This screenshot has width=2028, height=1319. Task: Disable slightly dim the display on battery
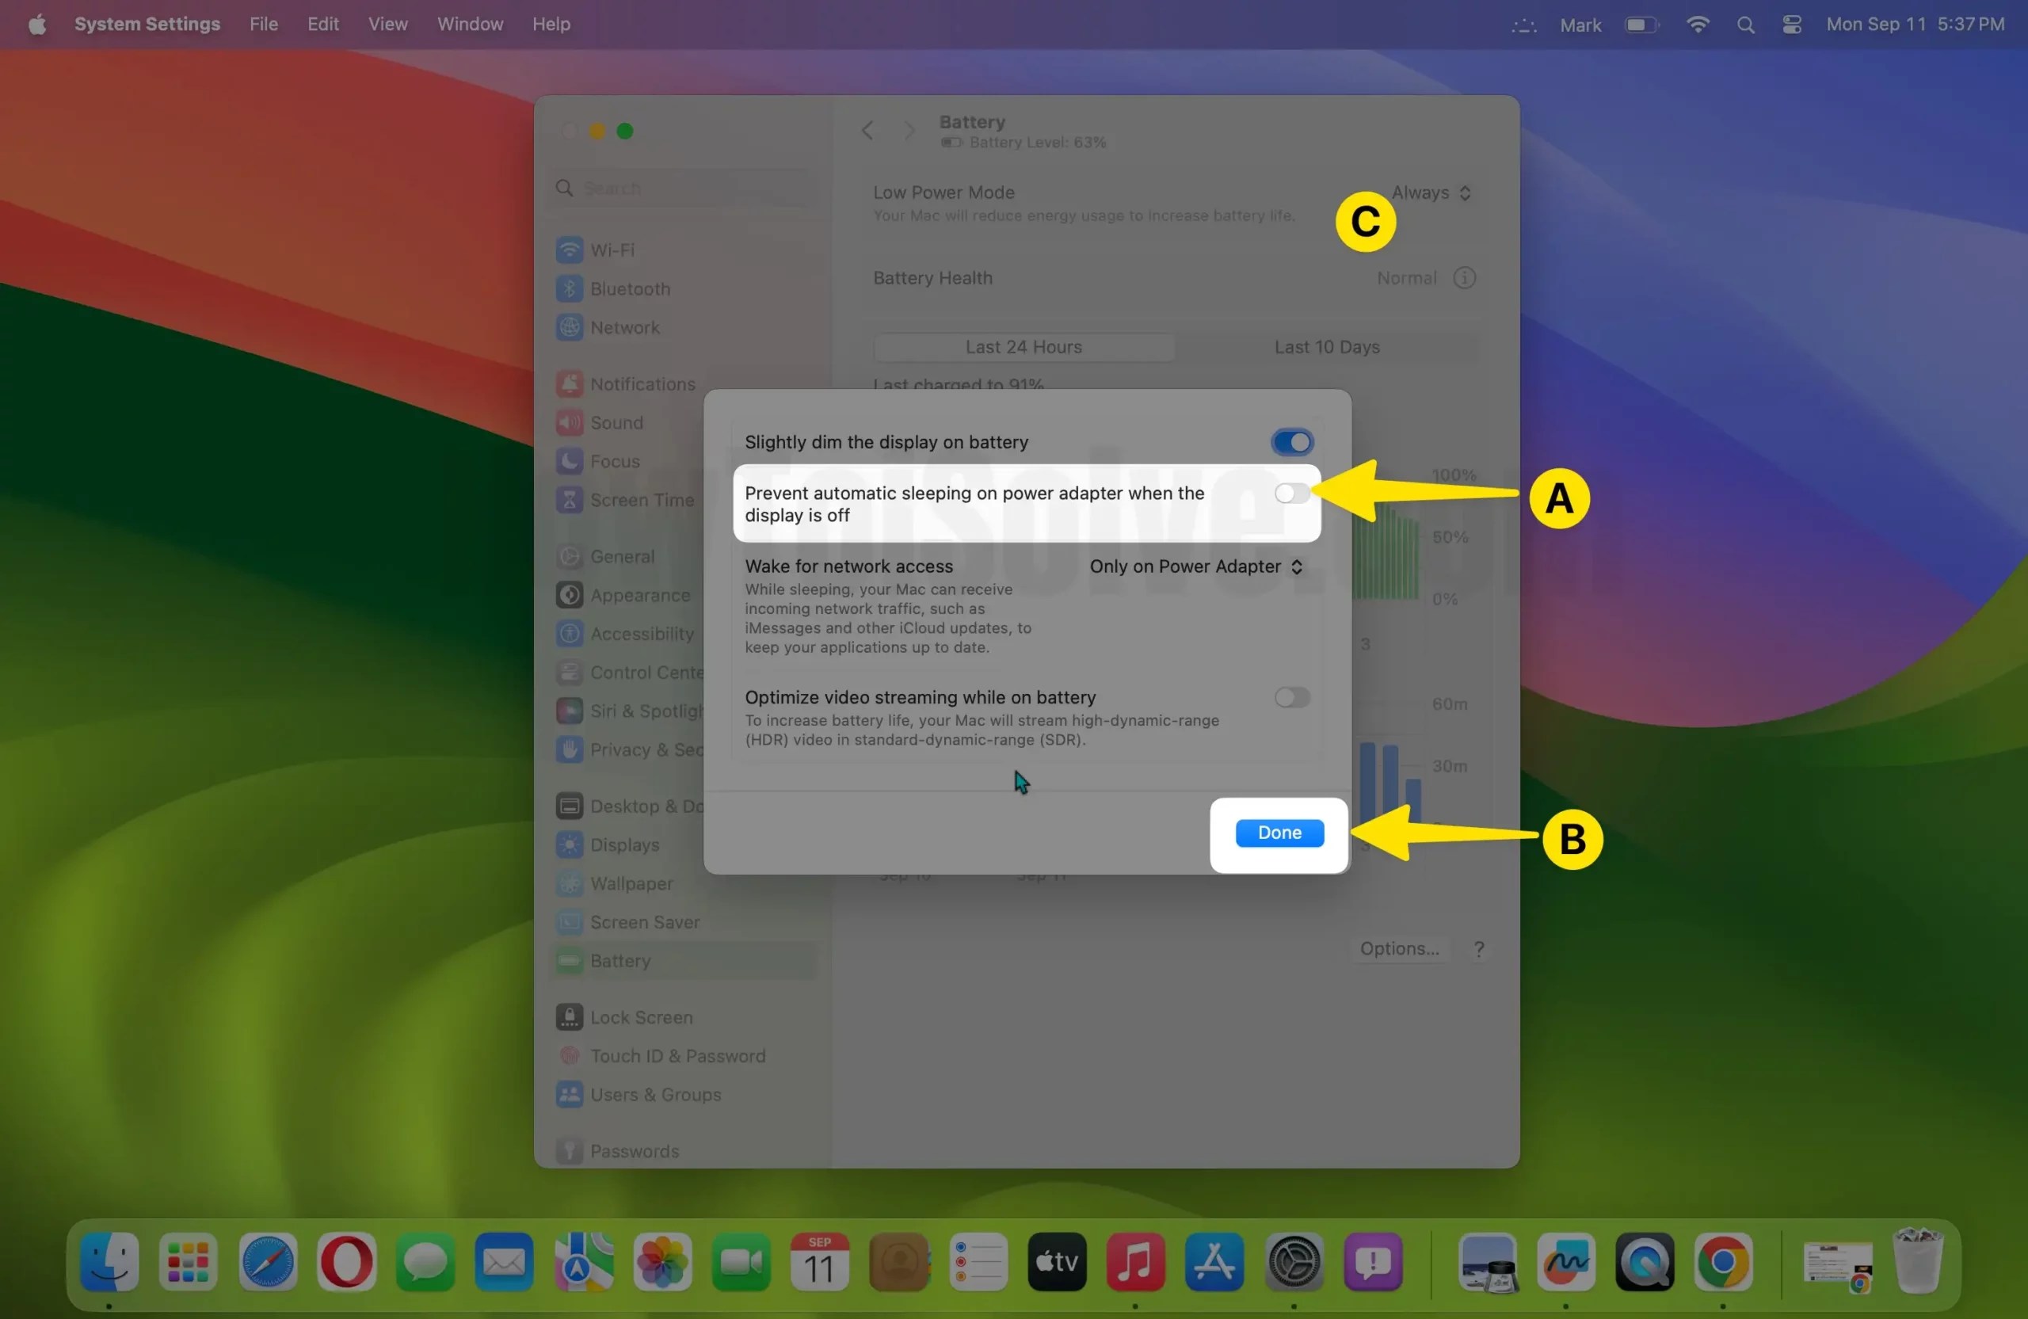click(x=1292, y=441)
